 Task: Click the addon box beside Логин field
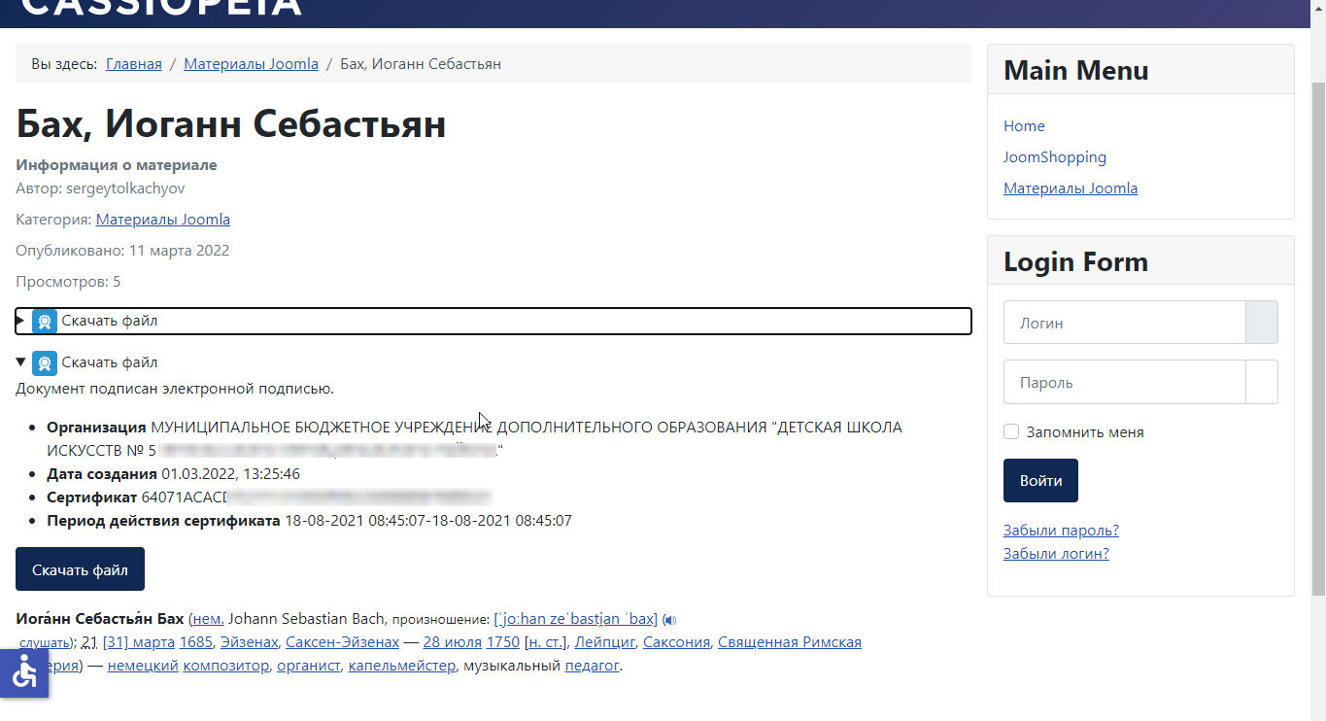click(x=1261, y=323)
